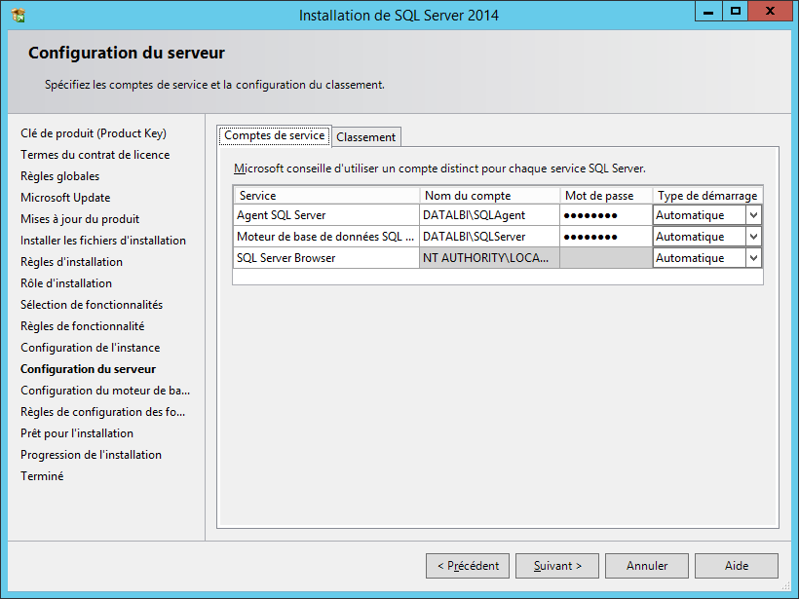
Task: Click the Suivant button
Action: (557, 566)
